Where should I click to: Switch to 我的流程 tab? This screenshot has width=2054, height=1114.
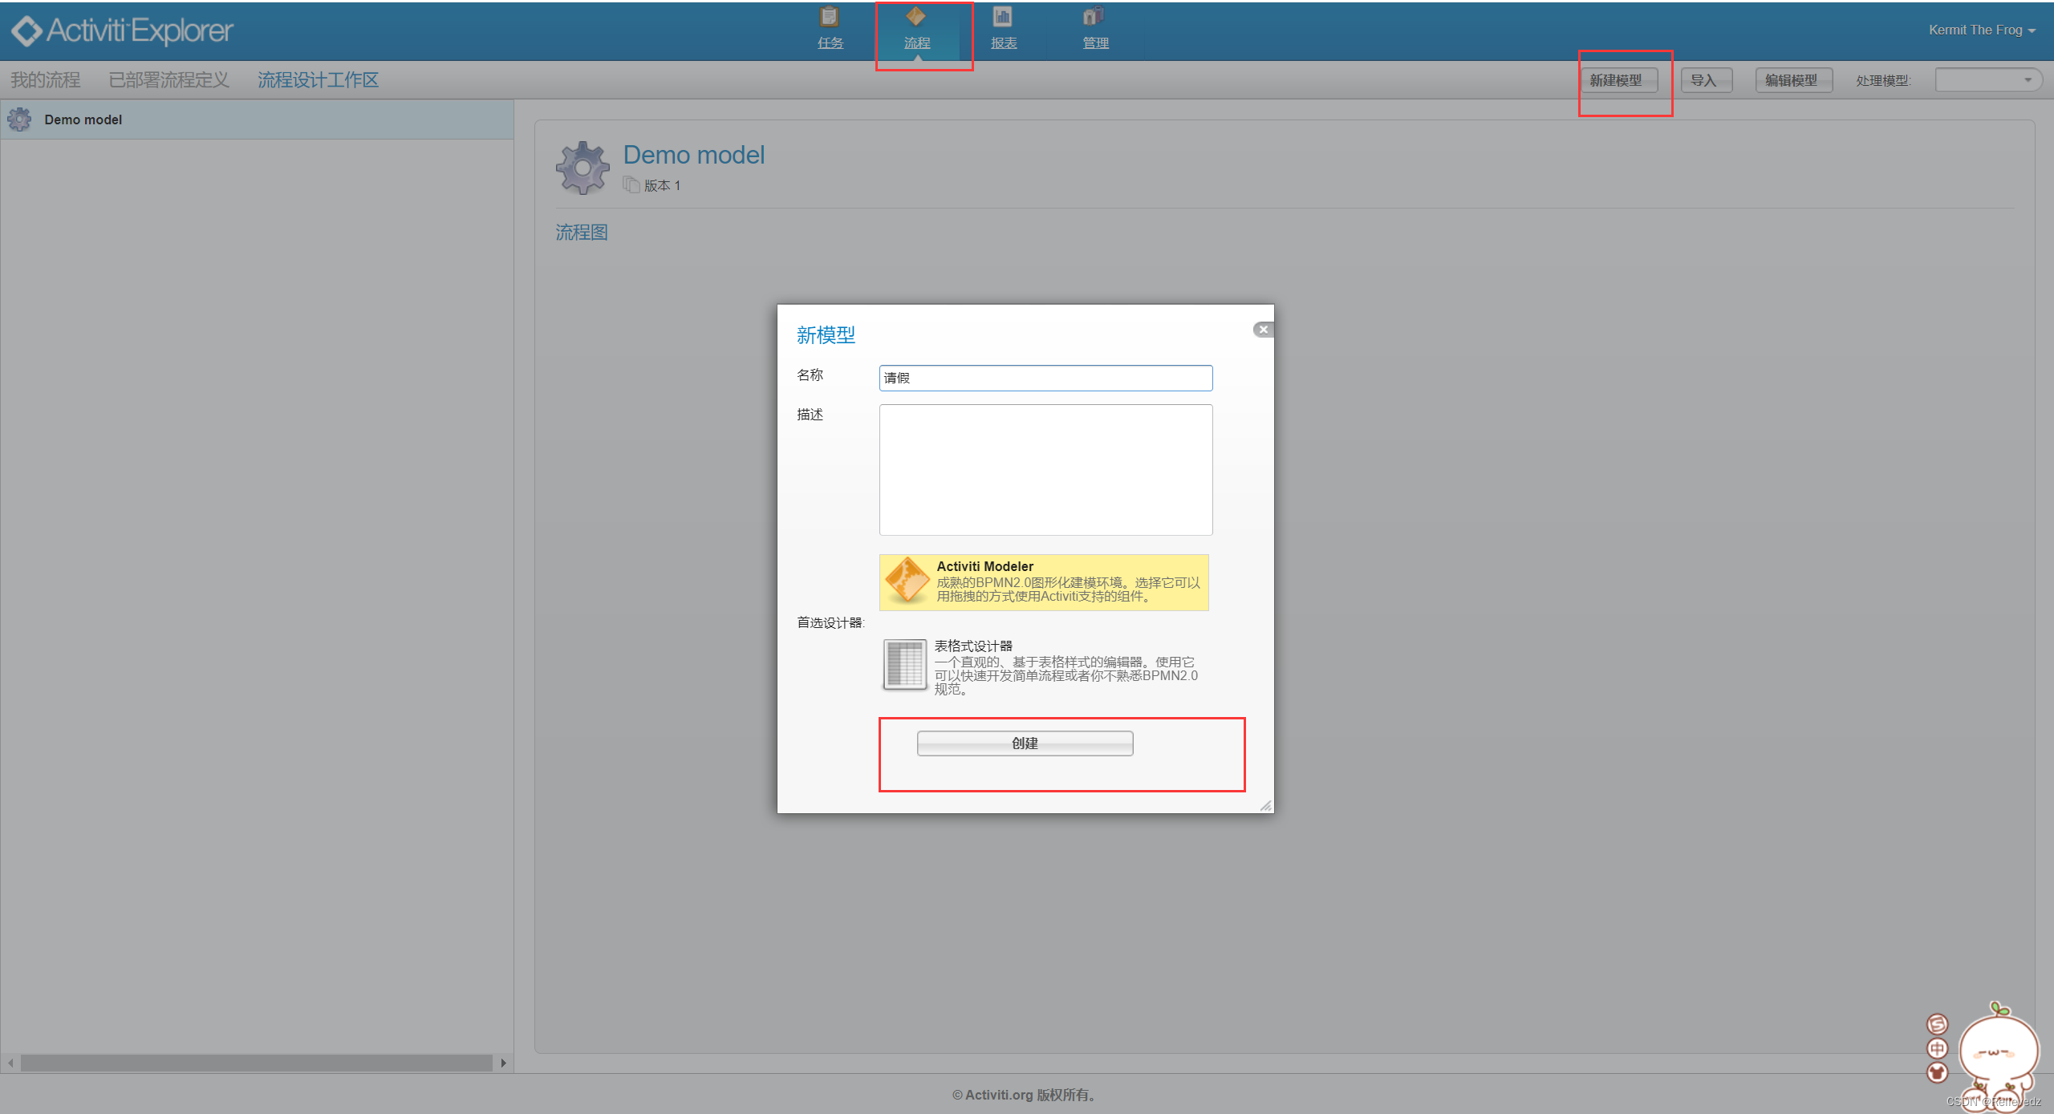click(46, 80)
